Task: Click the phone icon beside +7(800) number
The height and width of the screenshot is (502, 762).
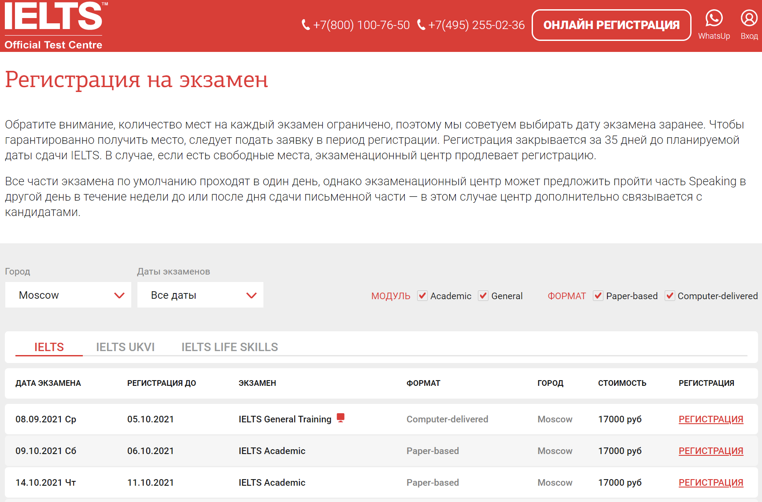Action: pyautogui.click(x=306, y=25)
